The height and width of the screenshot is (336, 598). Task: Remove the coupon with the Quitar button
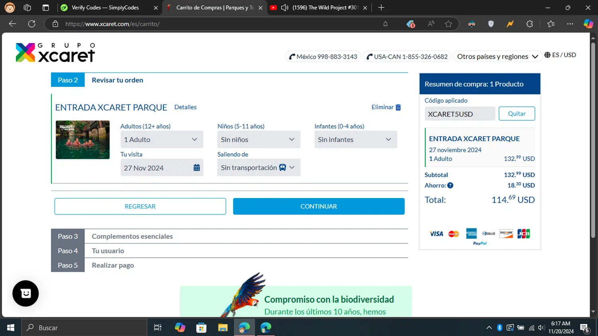(x=517, y=114)
